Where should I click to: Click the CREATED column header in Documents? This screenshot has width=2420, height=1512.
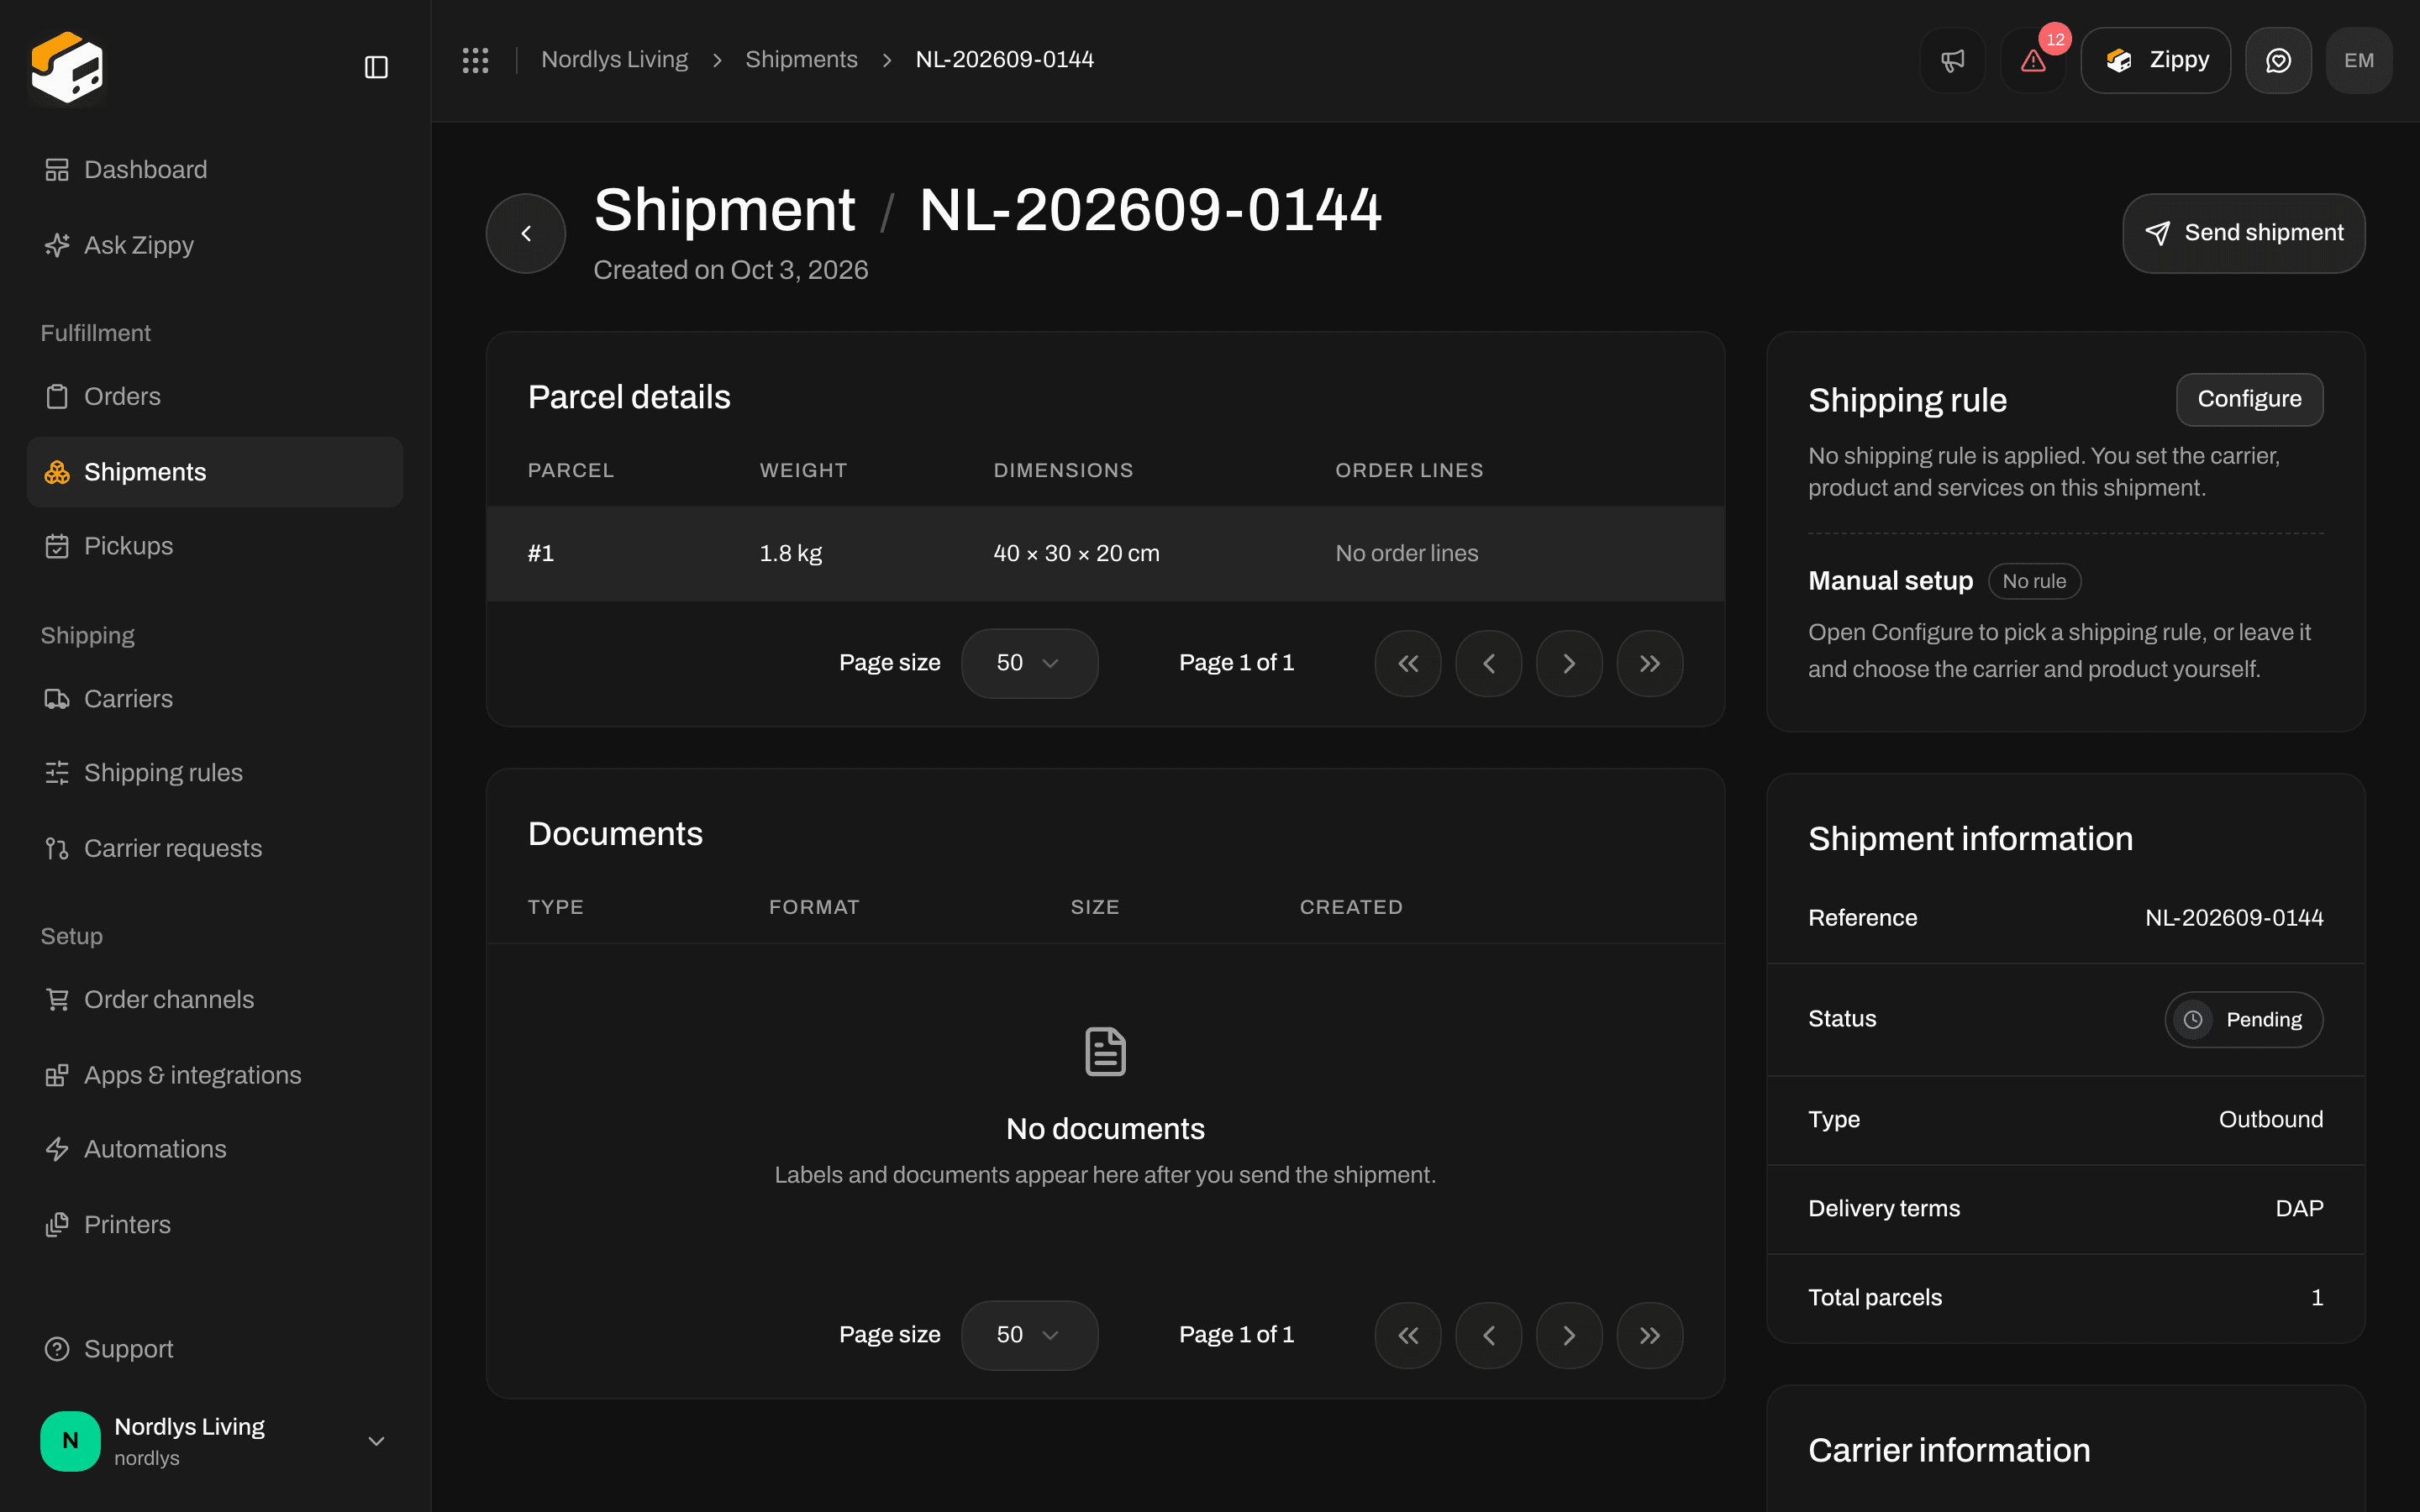pos(1351,907)
